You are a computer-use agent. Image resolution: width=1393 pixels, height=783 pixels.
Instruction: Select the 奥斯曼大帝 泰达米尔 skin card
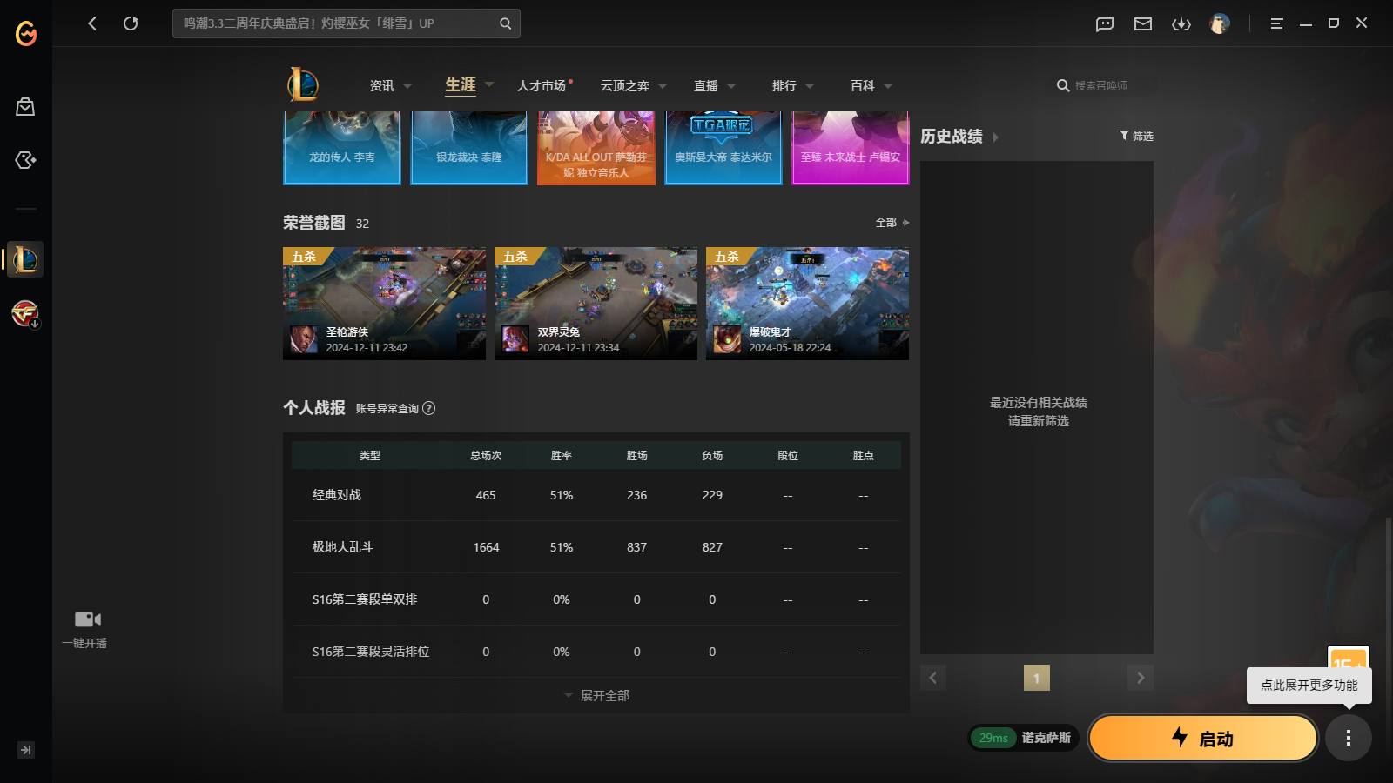(723, 148)
